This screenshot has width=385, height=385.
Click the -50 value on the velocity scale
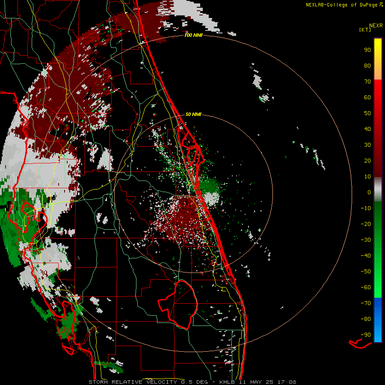[366, 272]
